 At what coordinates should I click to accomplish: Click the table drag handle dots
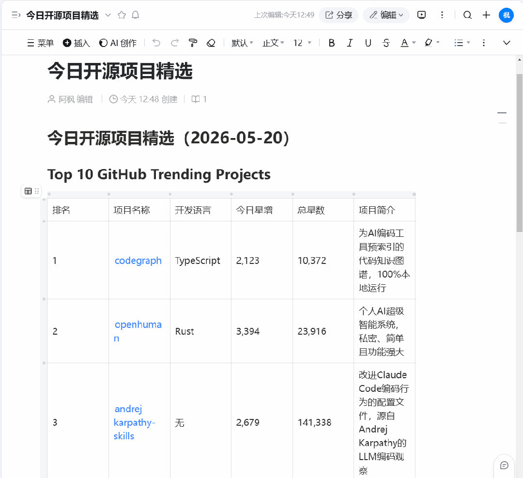[37, 191]
